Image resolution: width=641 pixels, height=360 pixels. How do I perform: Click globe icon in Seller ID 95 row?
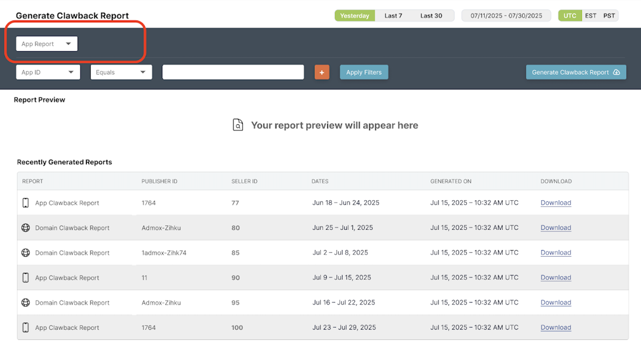(x=25, y=302)
